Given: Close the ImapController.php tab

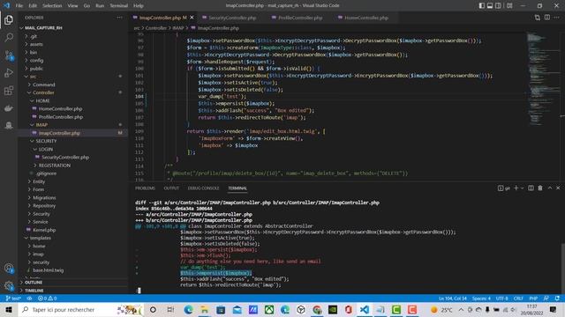Looking at the screenshot, I should pos(192,18).
